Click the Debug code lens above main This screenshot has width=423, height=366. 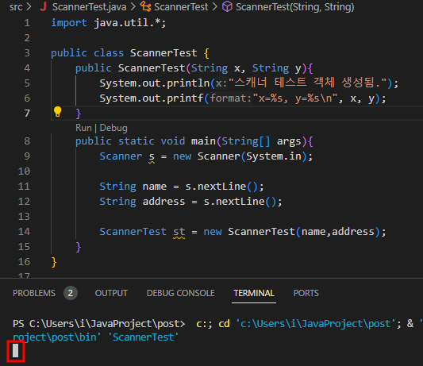tap(113, 128)
